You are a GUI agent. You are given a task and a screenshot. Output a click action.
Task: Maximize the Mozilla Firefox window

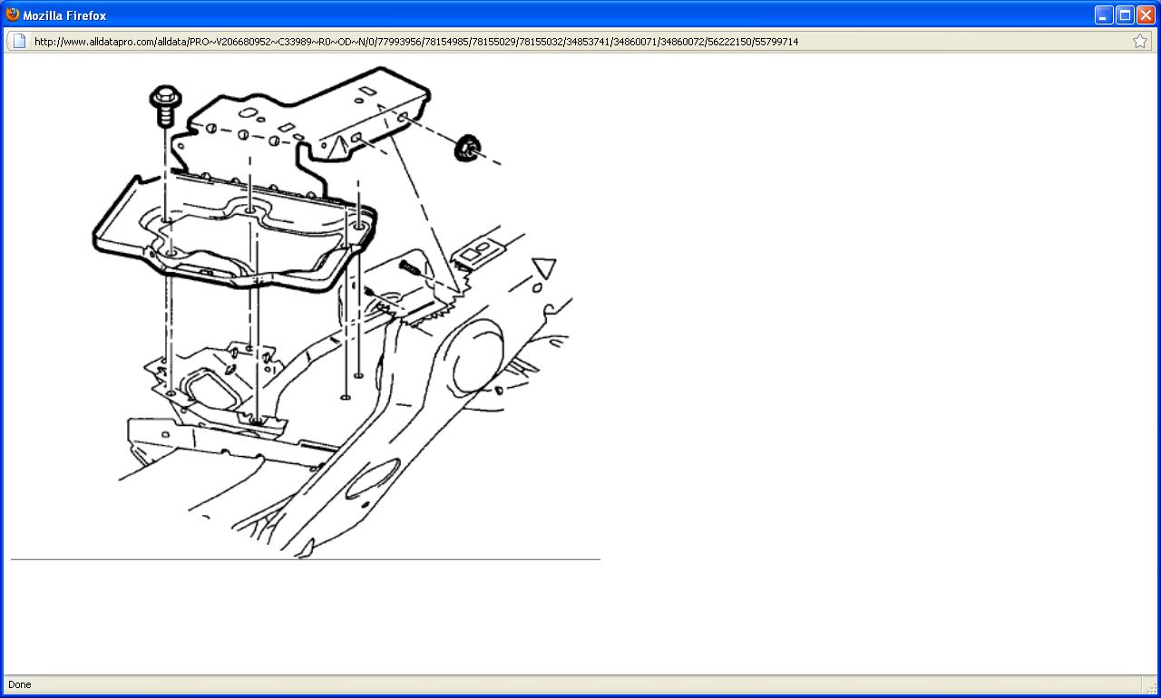[1125, 15]
